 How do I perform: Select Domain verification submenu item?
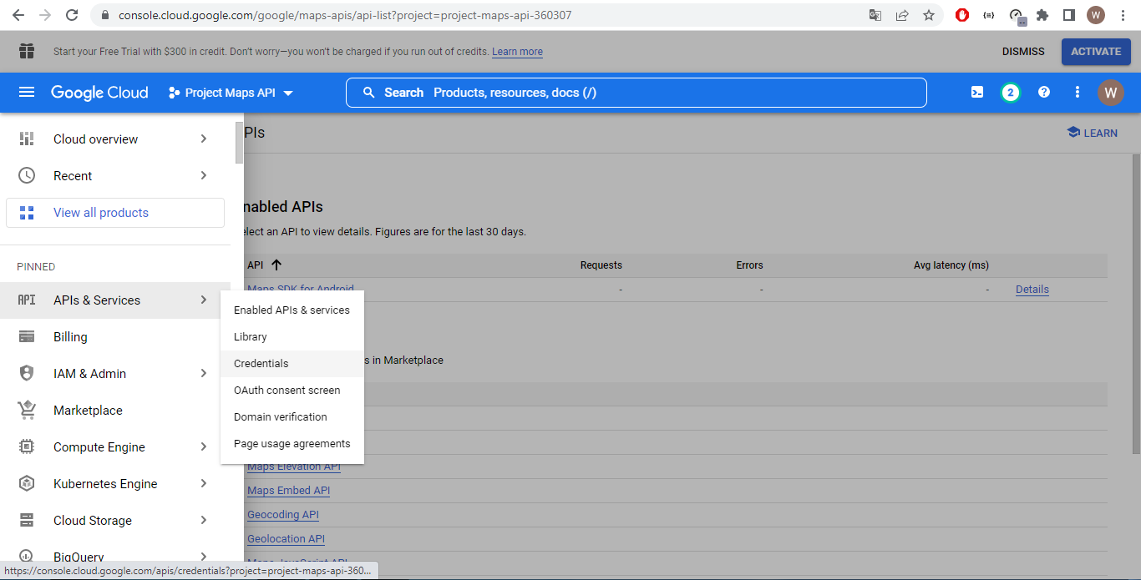point(292,417)
